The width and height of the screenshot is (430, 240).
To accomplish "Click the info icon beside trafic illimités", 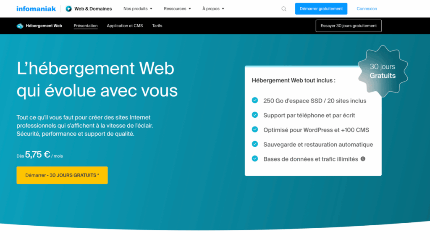I will tap(363, 159).
